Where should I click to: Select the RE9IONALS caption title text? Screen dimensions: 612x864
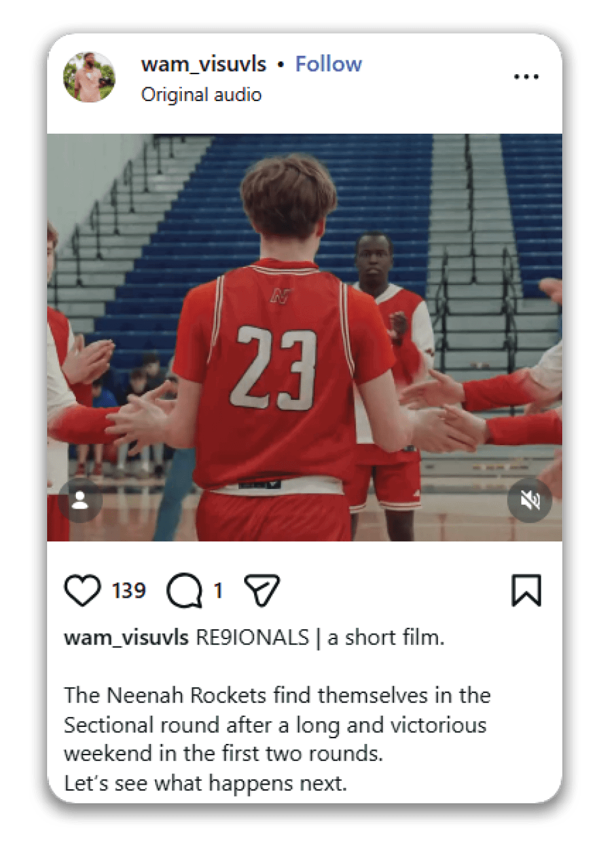point(253,637)
